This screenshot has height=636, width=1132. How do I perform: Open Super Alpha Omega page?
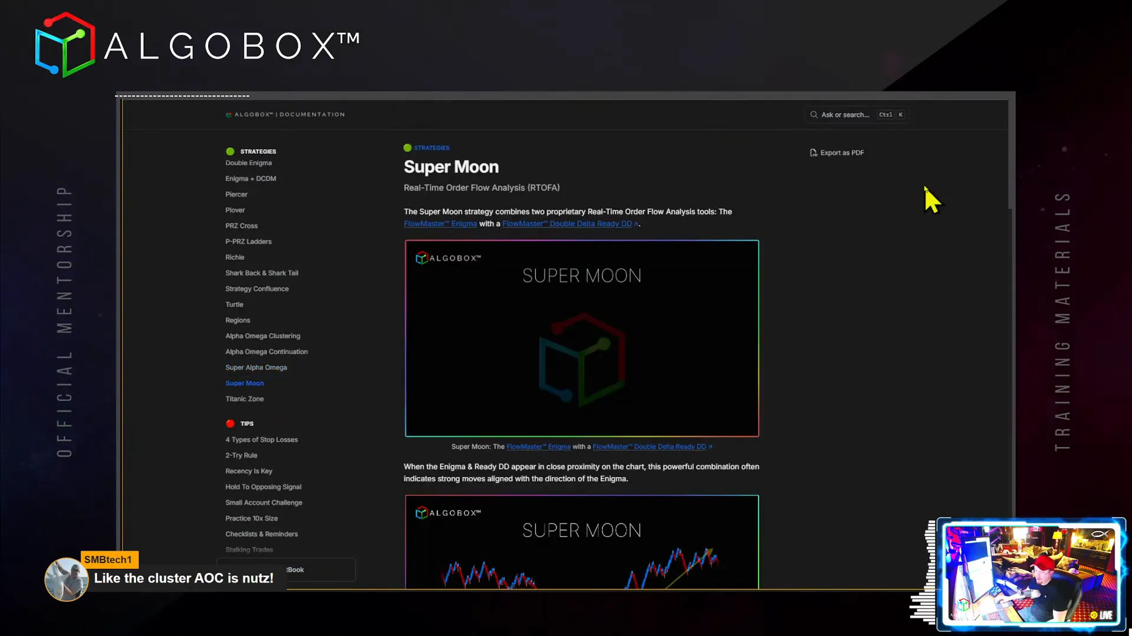tap(256, 367)
